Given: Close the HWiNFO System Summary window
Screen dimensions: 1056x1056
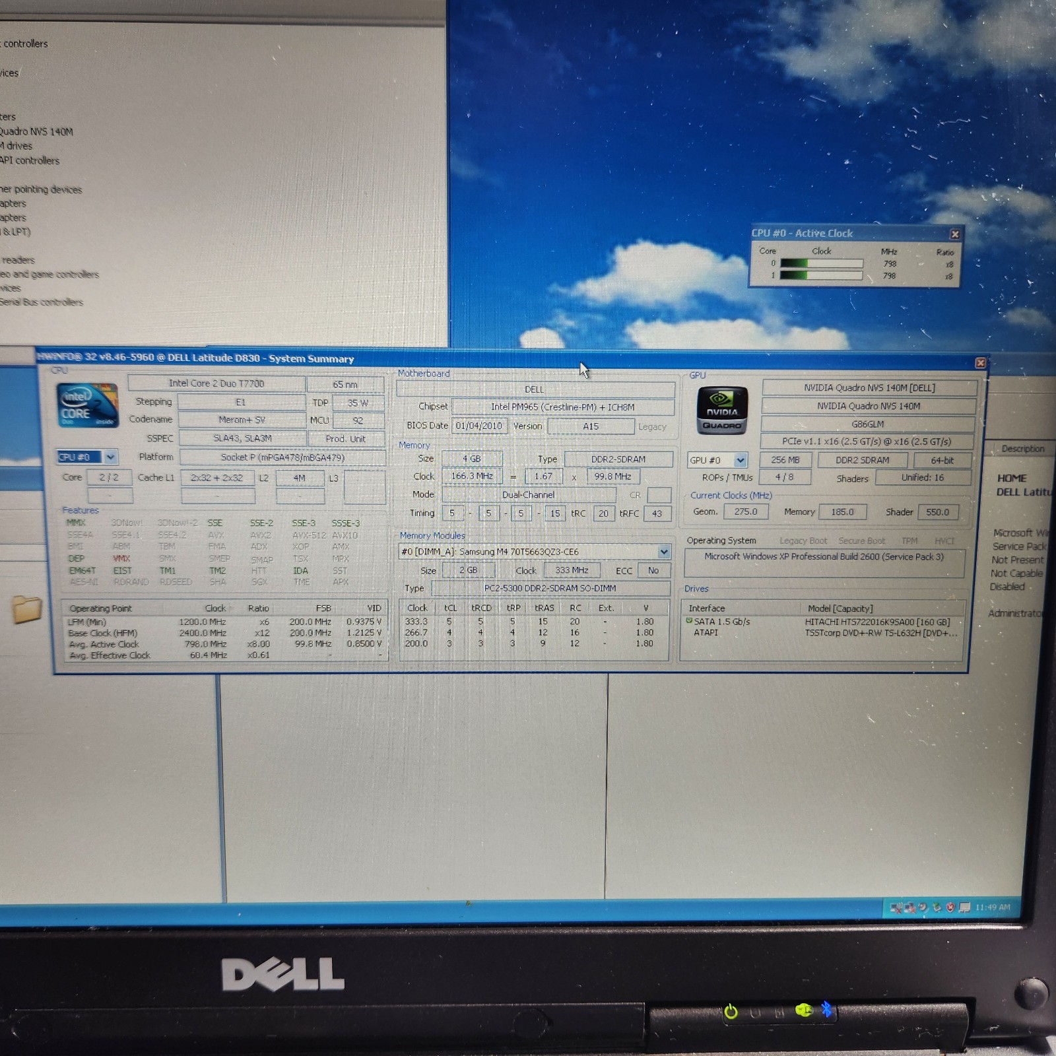Looking at the screenshot, I should [980, 363].
